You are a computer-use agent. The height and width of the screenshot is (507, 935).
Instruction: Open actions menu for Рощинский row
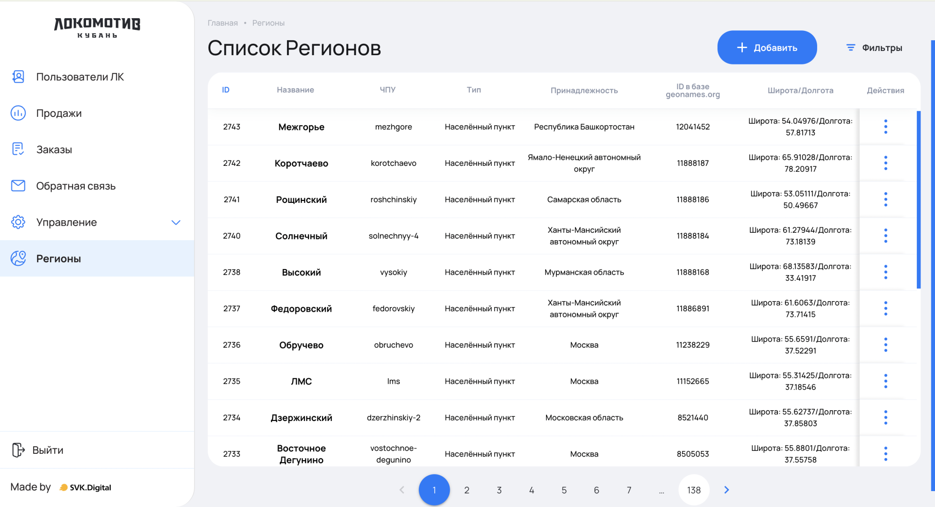(885, 200)
